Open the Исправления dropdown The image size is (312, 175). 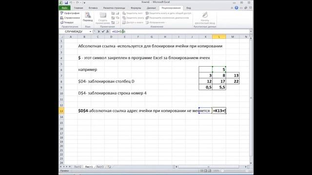pos(156,22)
